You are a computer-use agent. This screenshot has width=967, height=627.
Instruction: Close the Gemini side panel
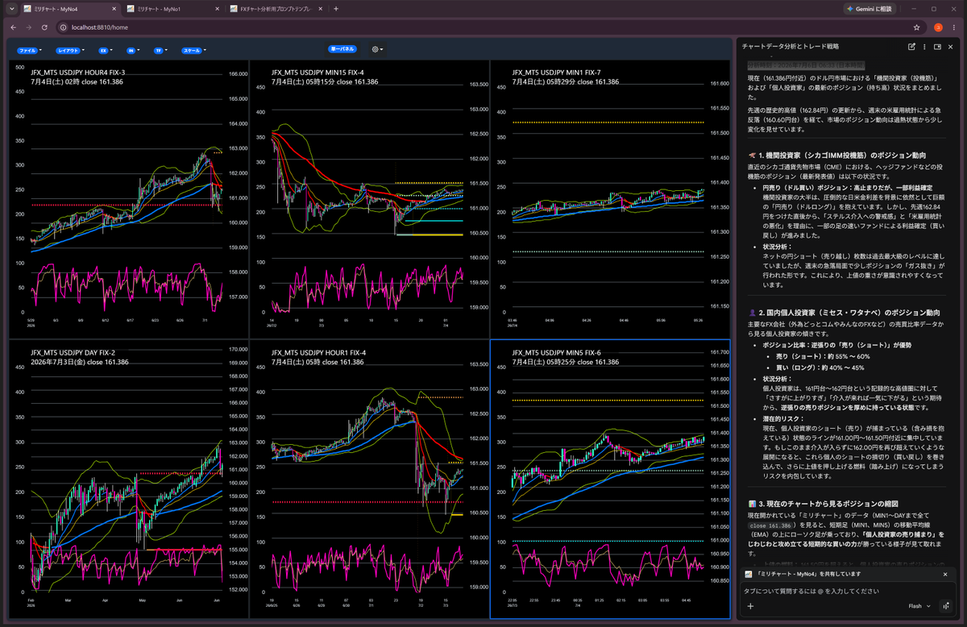click(952, 48)
